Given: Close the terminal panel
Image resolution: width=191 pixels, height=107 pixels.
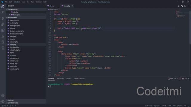Looking at the screenshot, I should tap(189, 78).
